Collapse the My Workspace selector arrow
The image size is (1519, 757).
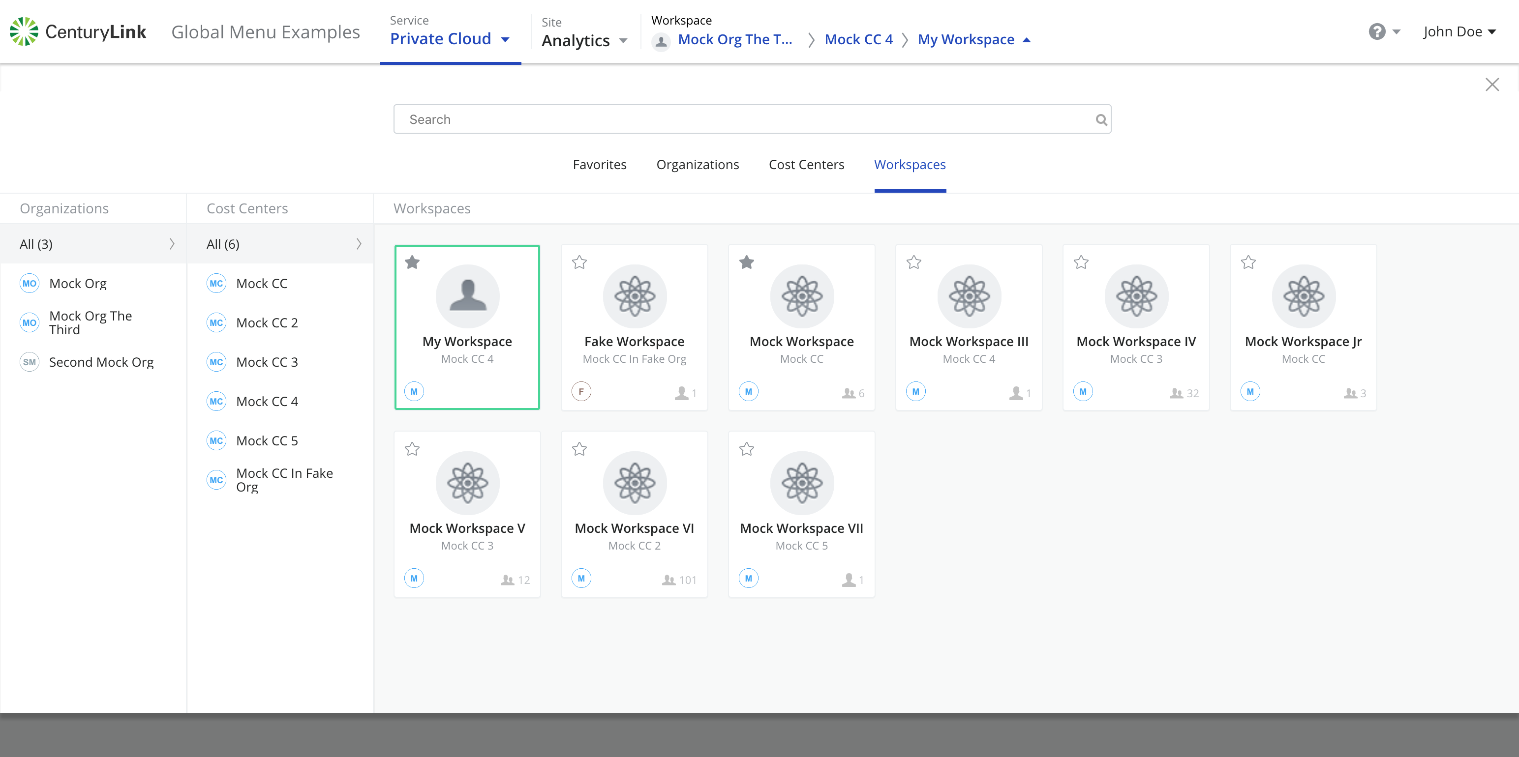(1026, 40)
